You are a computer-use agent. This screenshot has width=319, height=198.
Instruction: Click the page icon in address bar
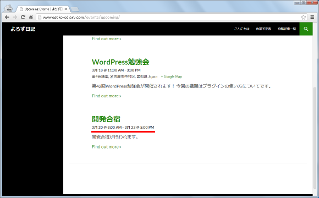(40, 17)
